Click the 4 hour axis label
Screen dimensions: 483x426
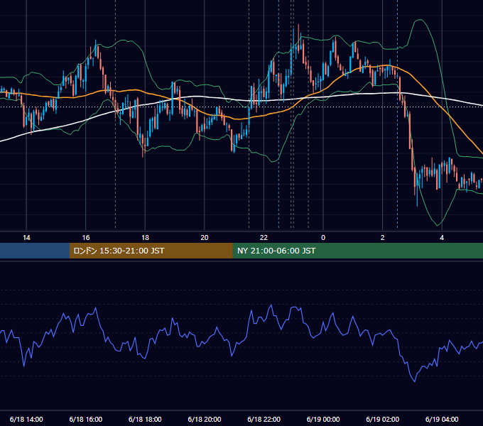[442, 238]
